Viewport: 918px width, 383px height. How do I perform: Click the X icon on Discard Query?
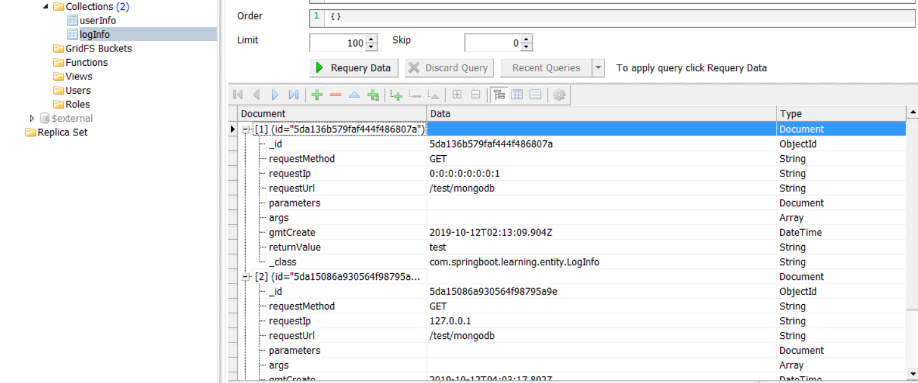pos(414,68)
